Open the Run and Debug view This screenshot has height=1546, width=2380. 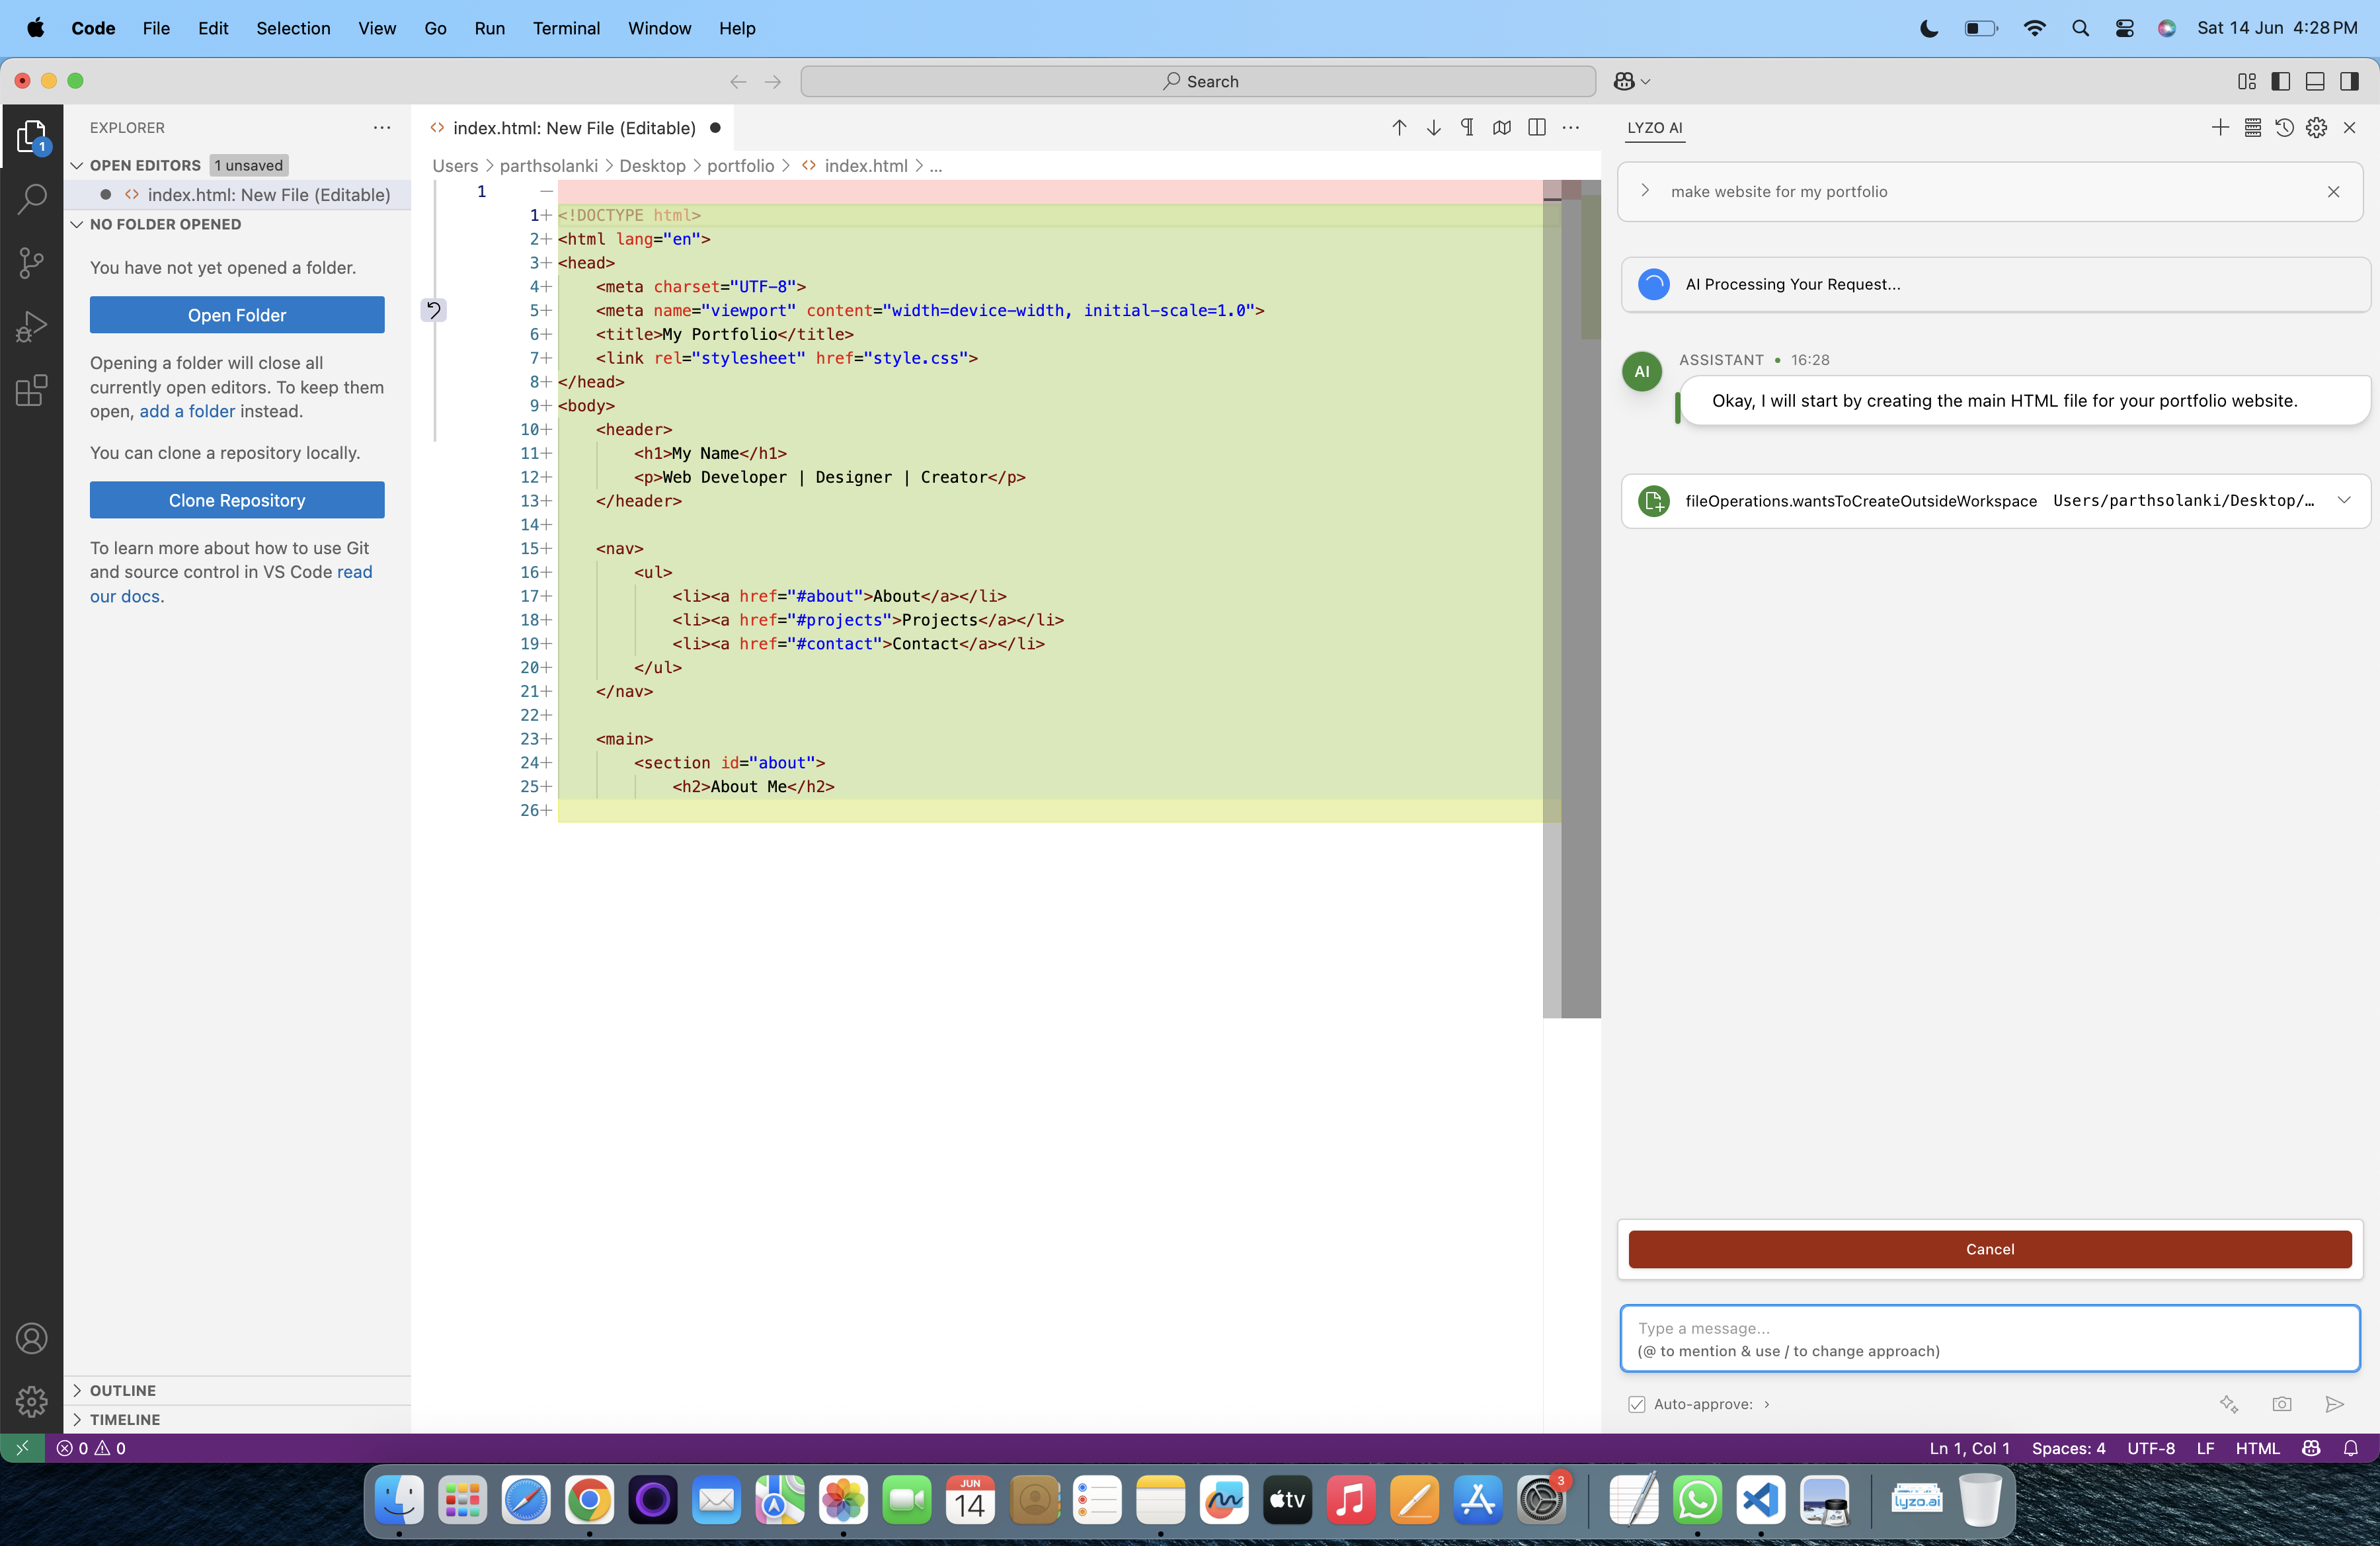point(32,326)
